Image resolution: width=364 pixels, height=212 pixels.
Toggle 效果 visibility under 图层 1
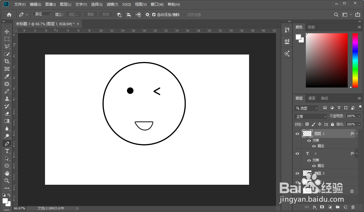[309, 141]
